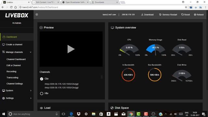Open Recording submenu item
This screenshot has height=117, width=208.
[11, 71]
